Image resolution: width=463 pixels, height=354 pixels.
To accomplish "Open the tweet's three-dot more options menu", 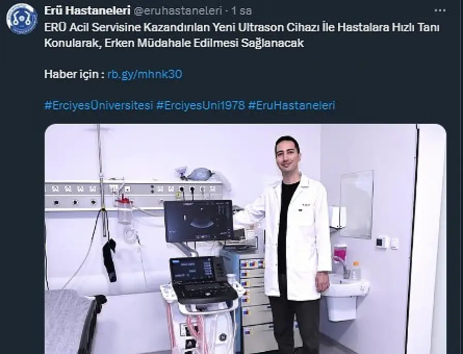I will [440, 11].
